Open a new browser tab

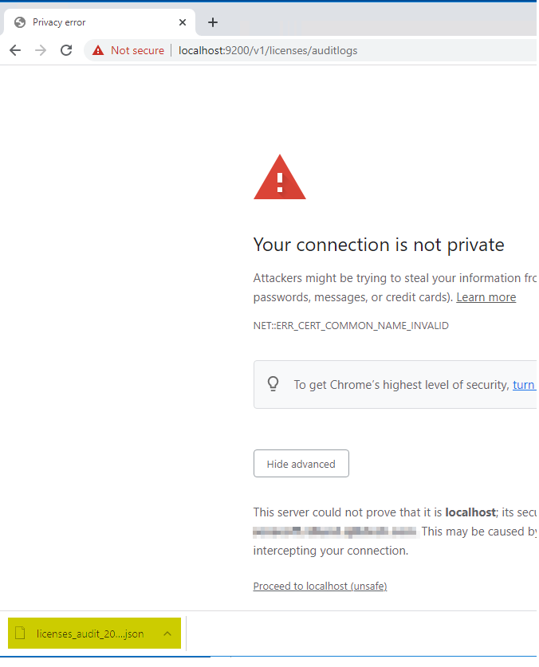click(212, 22)
